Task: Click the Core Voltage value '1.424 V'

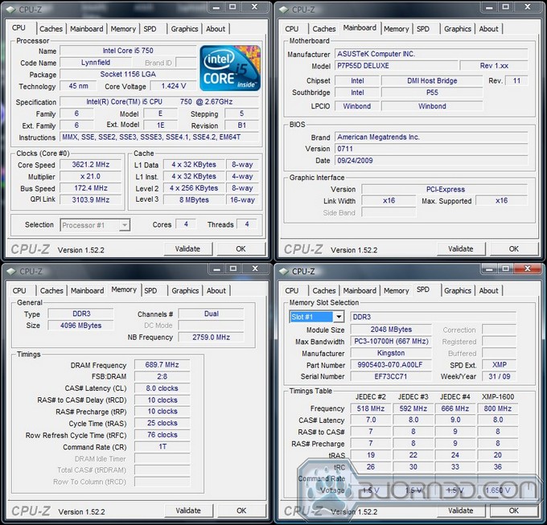Action: pos(174,86)
